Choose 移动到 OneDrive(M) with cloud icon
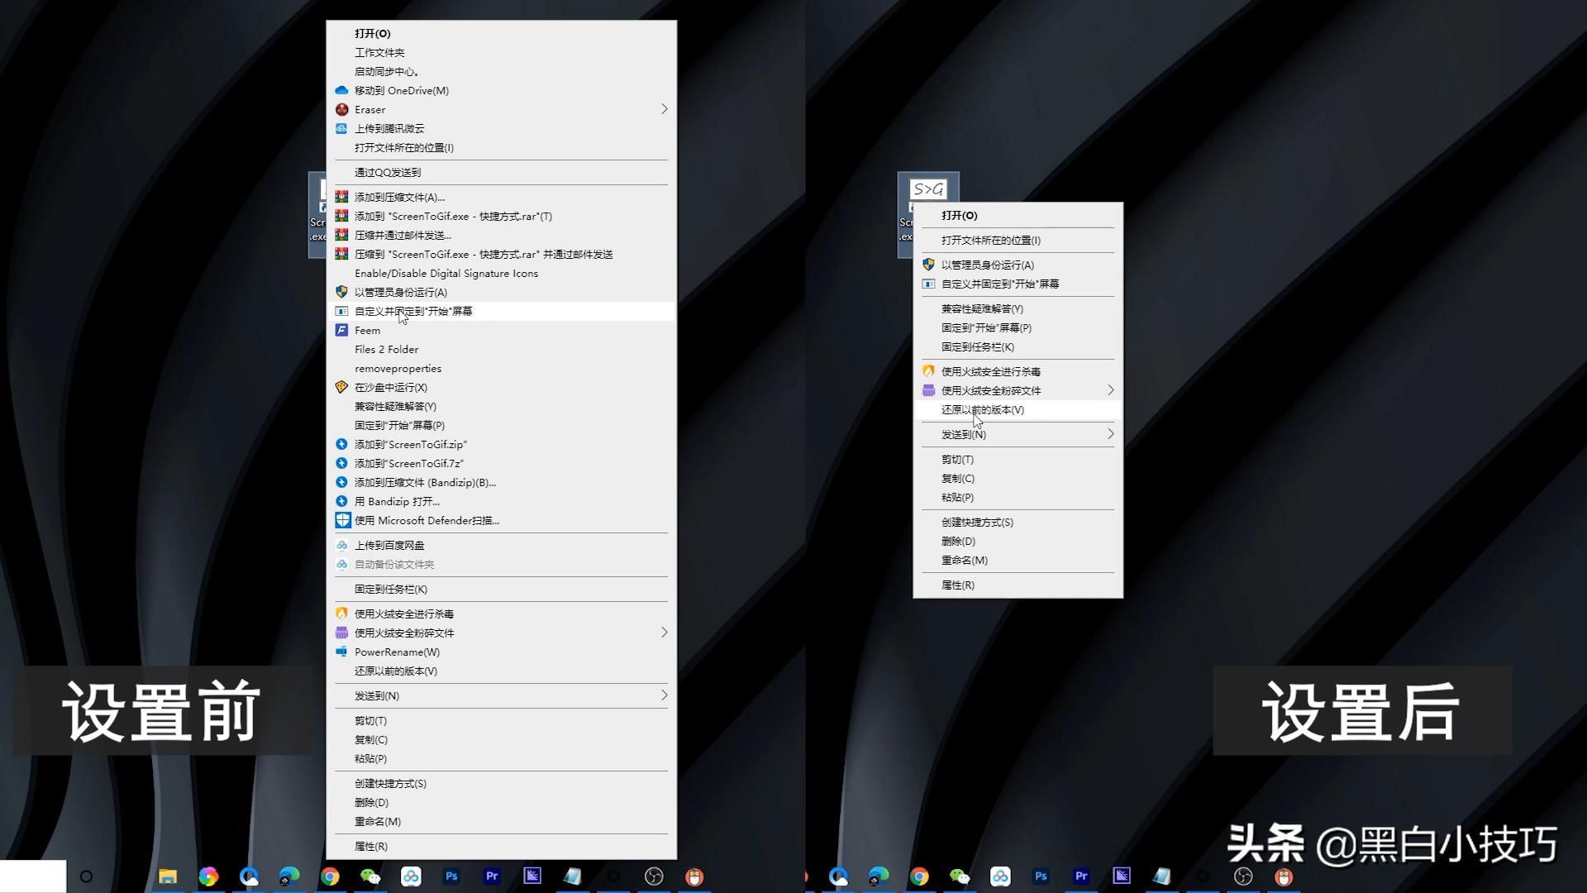The width and height of the screenshot is (1587, 893). point(401,90)
